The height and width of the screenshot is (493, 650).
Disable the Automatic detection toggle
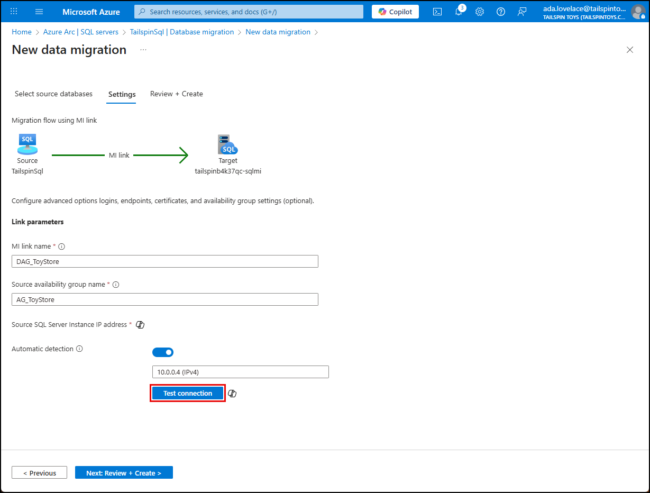pyautogui.click(x=163, y=352)
